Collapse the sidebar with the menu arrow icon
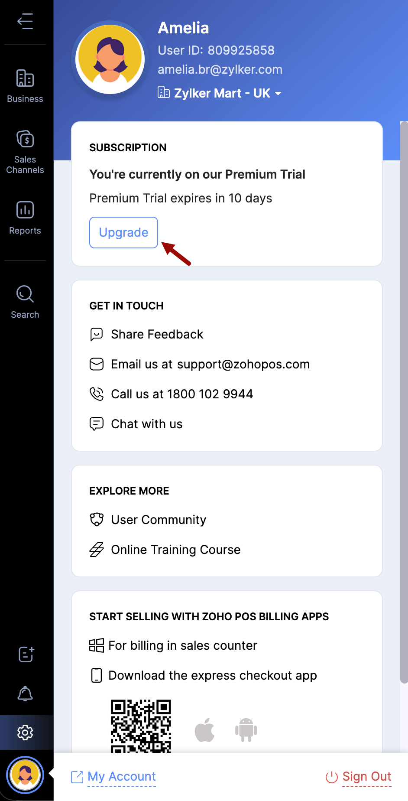408x801 pixels. 25,21
